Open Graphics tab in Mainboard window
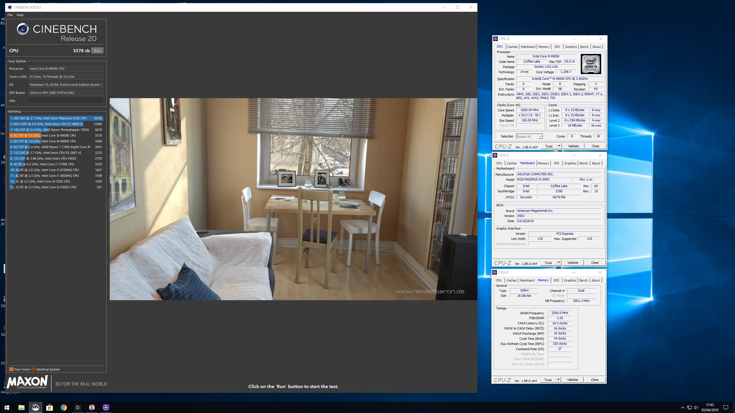Image resolution: width=735 pixels, height=413 pixels. [x=570, y=163]
